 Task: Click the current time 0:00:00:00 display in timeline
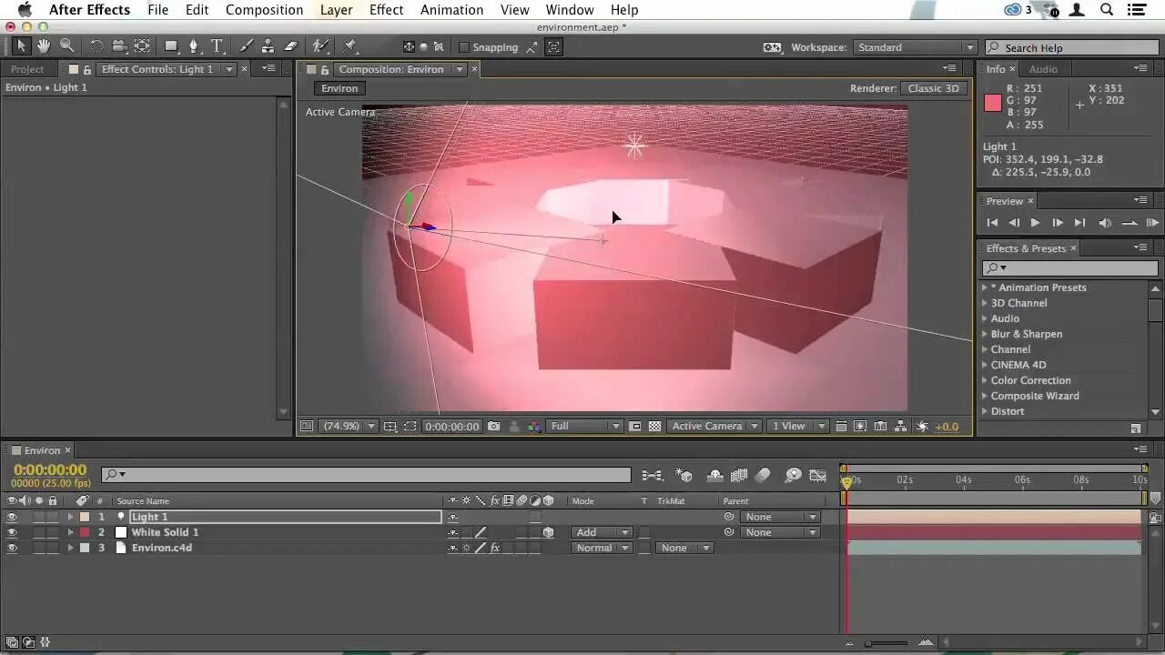point(50,470)
